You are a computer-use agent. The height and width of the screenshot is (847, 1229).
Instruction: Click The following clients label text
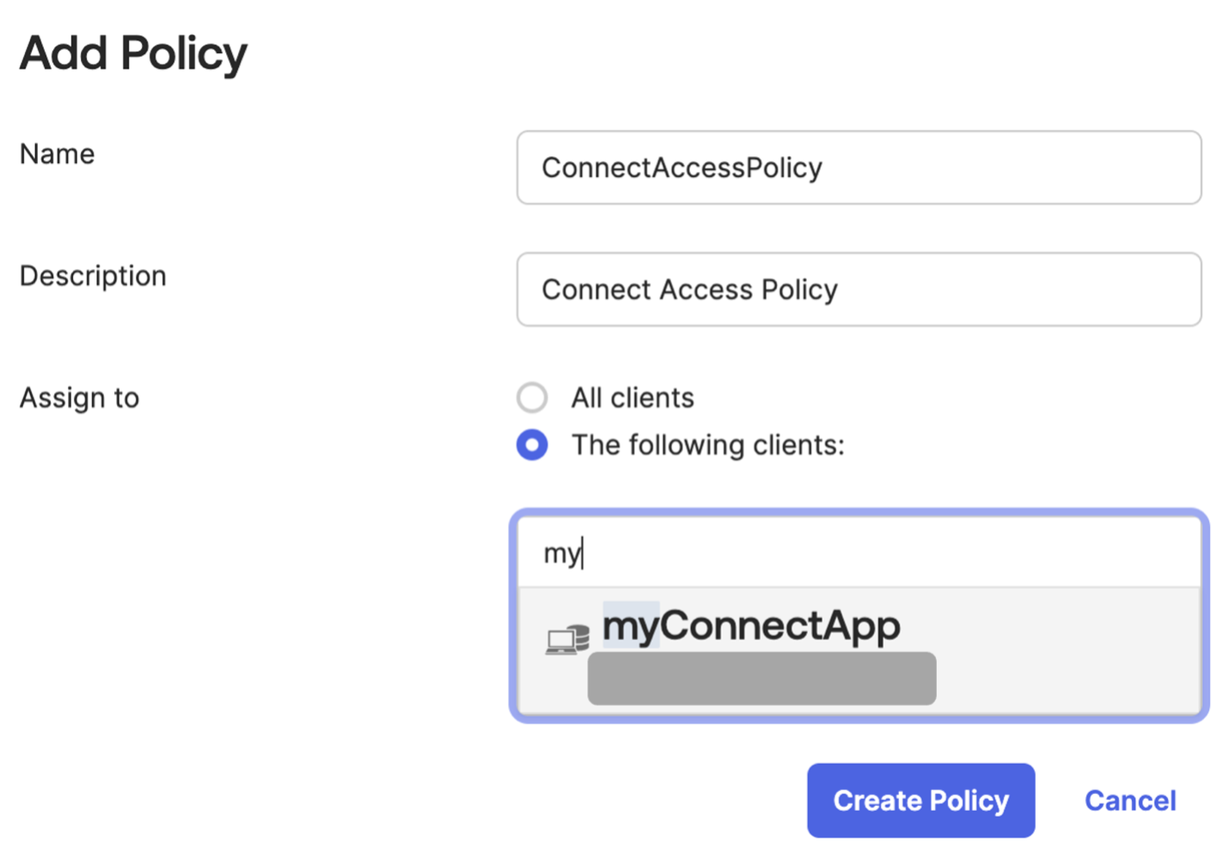point(707,445)
